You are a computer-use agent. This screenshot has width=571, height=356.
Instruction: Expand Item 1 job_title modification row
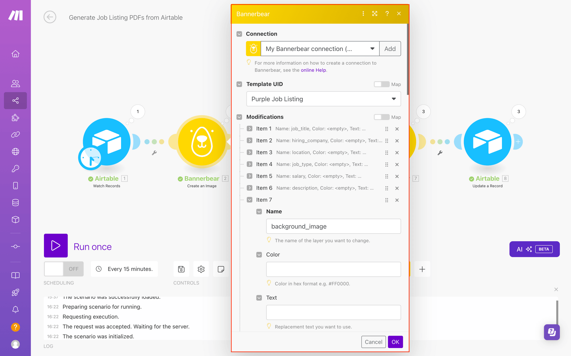tap(250, 128)
